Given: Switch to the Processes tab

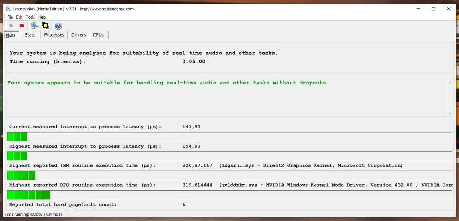Looking at the screenshot, I should coord(54,35).
